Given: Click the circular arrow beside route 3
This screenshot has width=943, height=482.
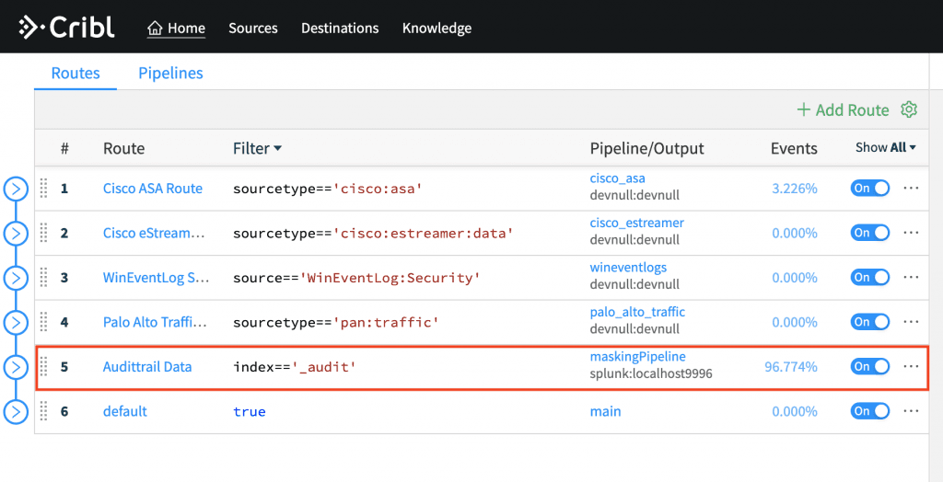Looking at the screenshot, I should pyautogui.click(x=17, y=278).
